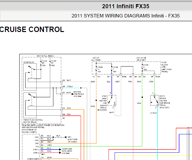The width and height of the screenshot is (192, 160).
Task: Click the '64 ORG' terminal label
Action: [x=46, y=142]
